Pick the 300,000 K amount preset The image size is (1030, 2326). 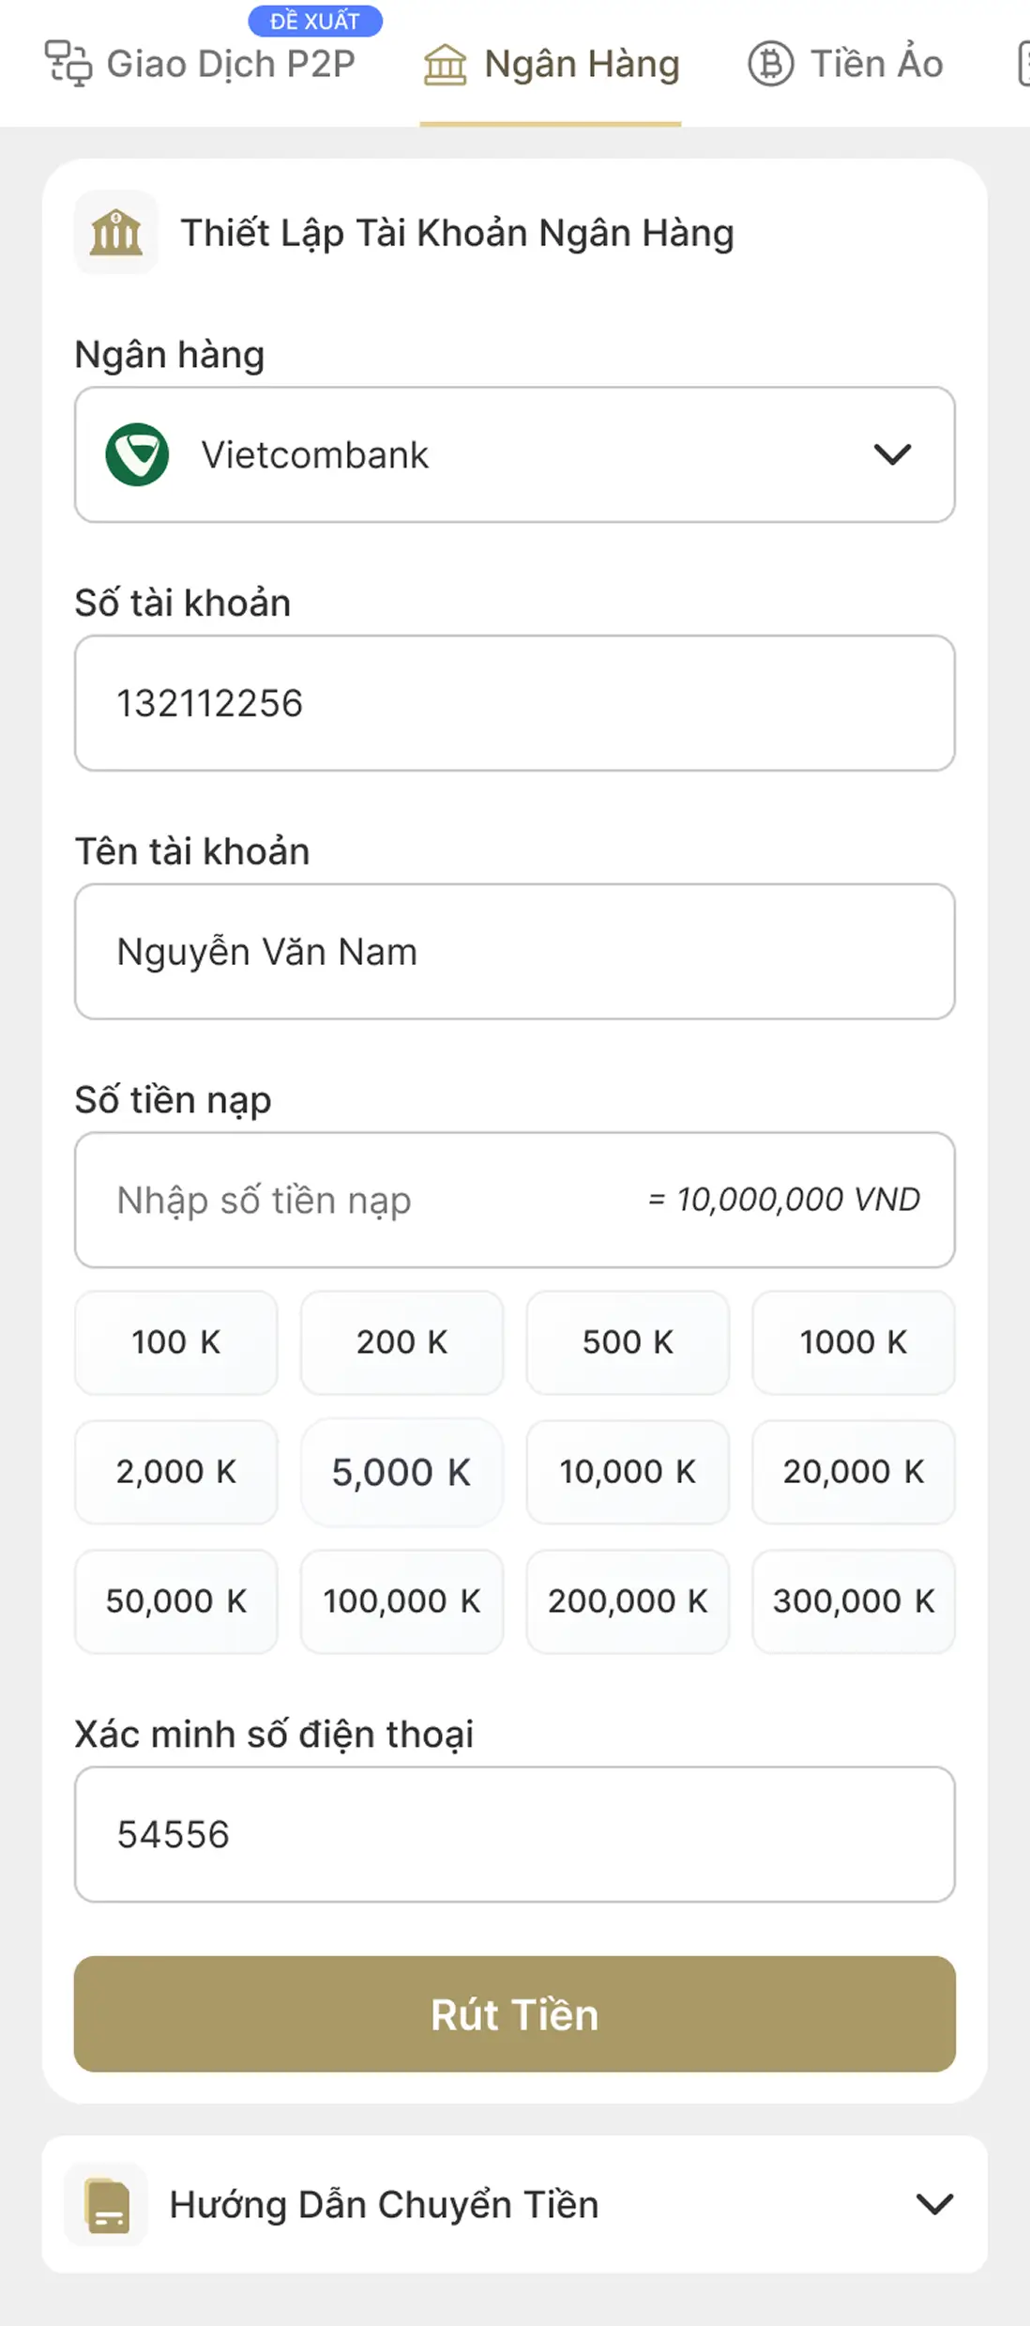tap(854, 1601)
